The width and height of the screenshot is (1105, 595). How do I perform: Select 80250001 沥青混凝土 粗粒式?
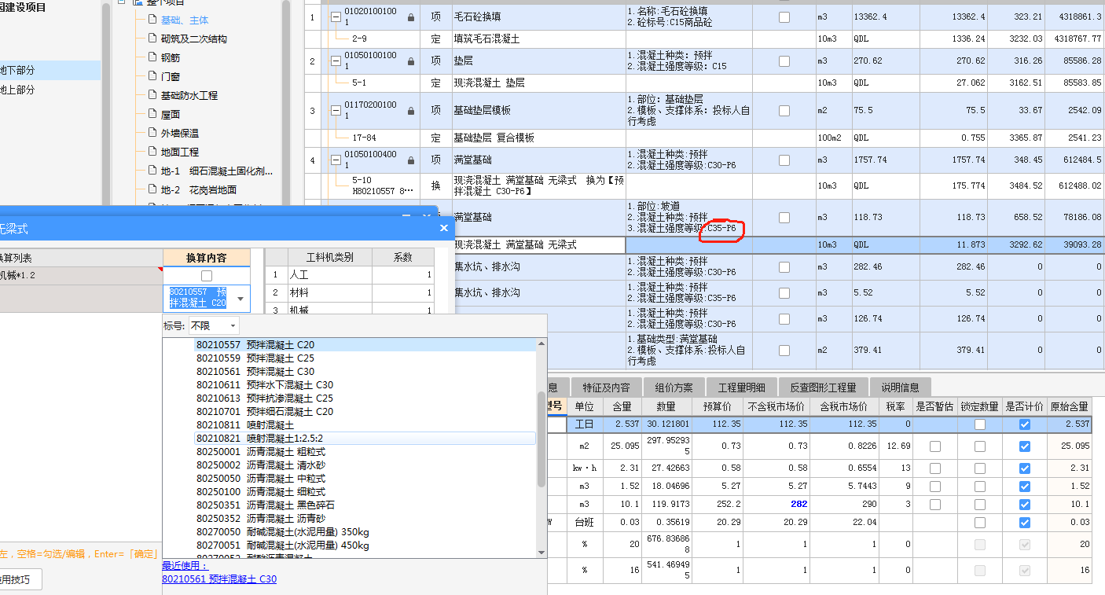click(x=365, y=451)
